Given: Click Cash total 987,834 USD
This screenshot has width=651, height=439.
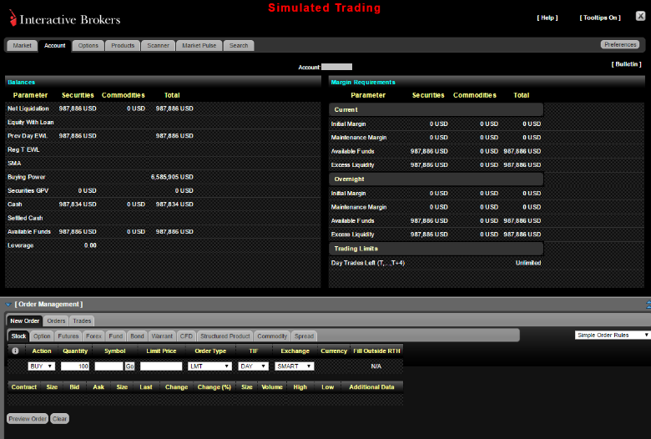Looking at the screenshot, I should tap(174, 204).
